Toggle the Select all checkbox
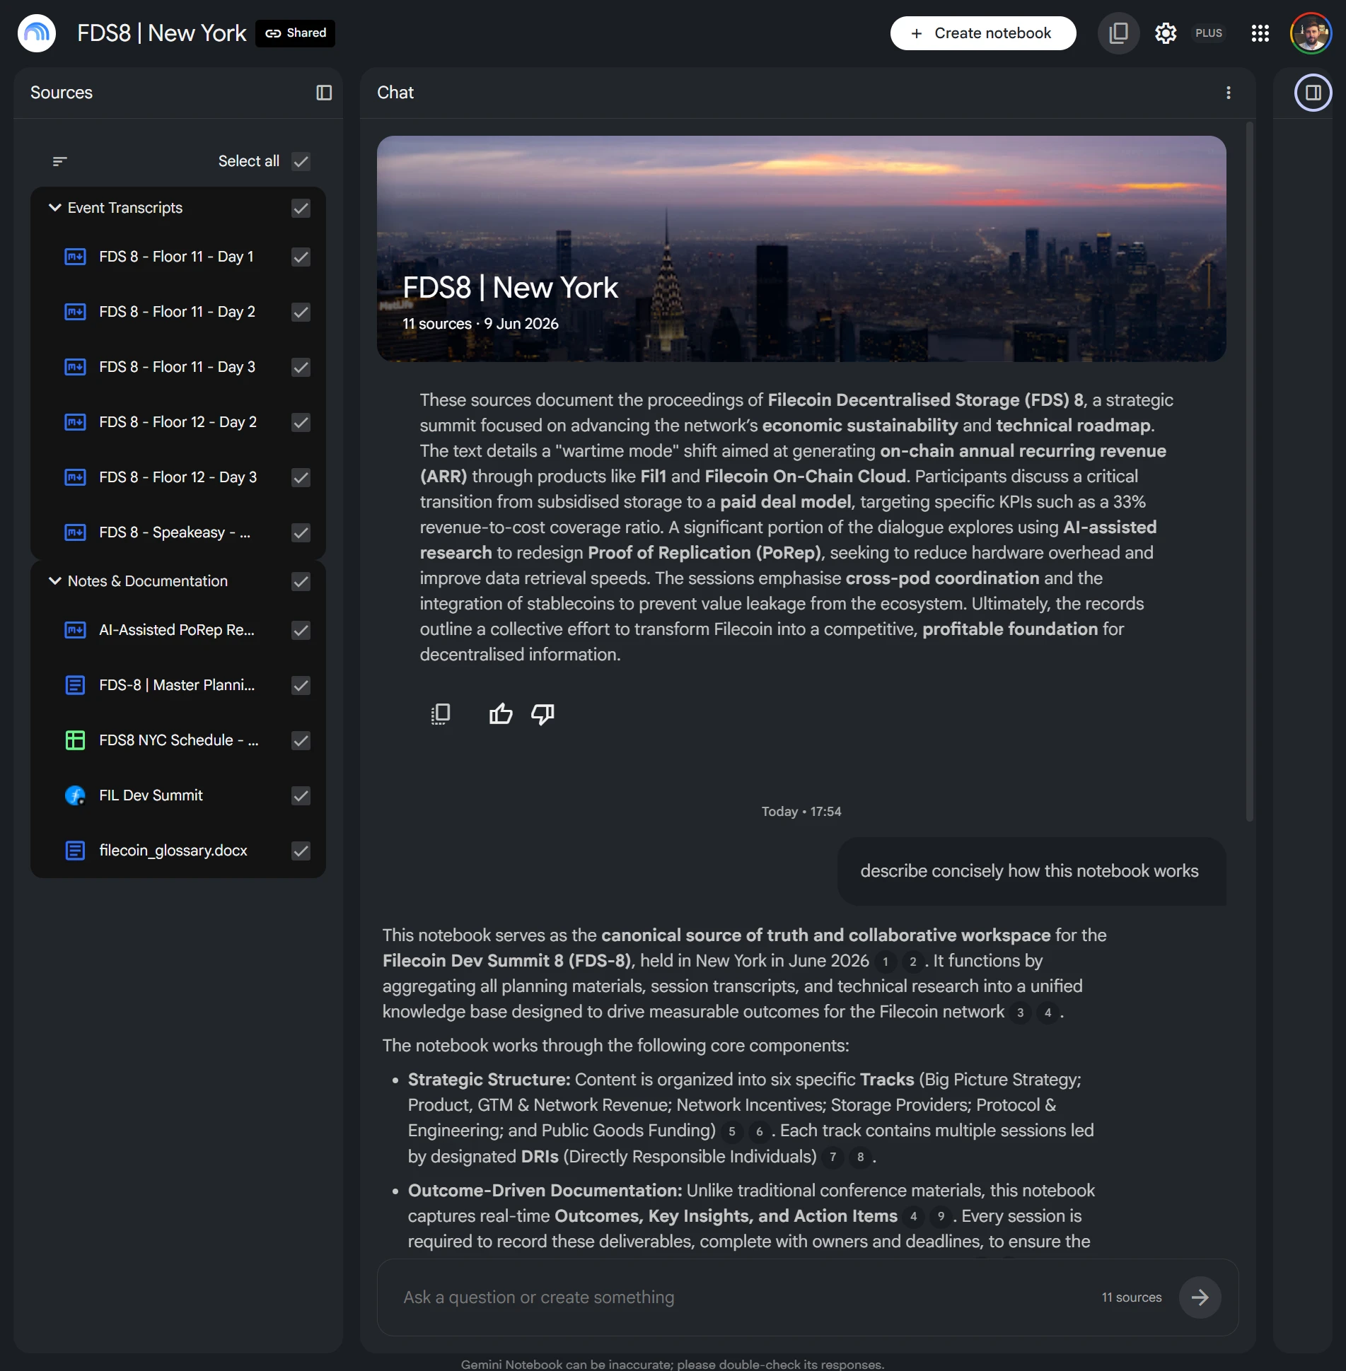The width and height of the screenshot is (1346, 1371). point(301,161)
